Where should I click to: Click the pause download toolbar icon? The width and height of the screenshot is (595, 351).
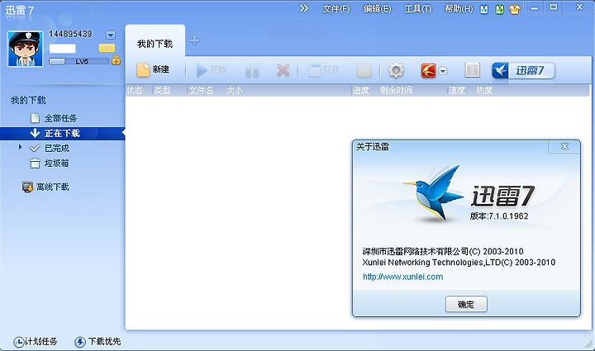tap(252, 70)
